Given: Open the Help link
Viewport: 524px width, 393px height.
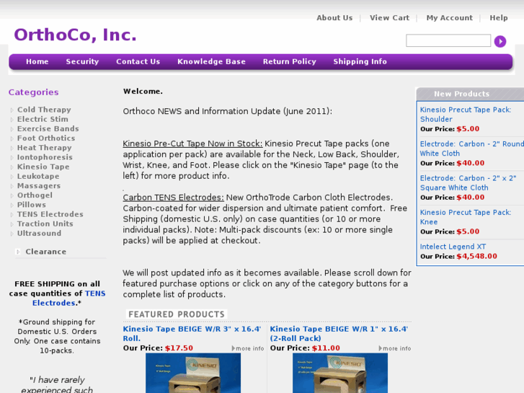Looking at the screenshot, I should [499, 18].
